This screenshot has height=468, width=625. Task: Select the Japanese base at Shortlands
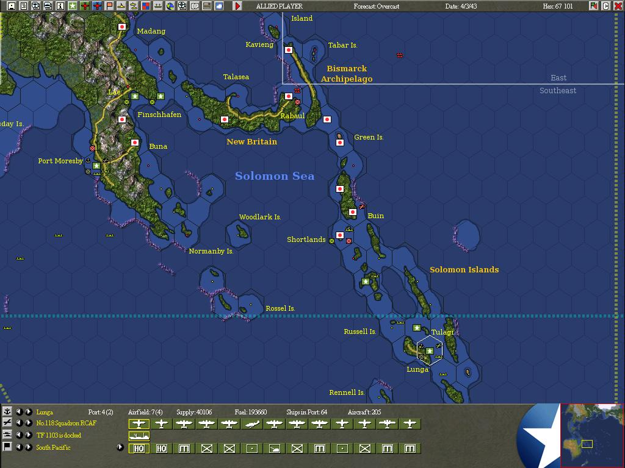point(339,235)
